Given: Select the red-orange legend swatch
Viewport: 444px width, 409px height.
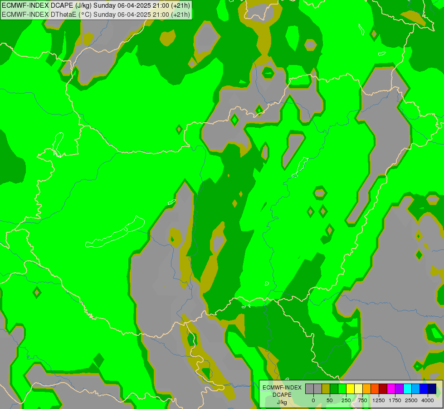Looking at the screenshot, I should pos(375,389).
